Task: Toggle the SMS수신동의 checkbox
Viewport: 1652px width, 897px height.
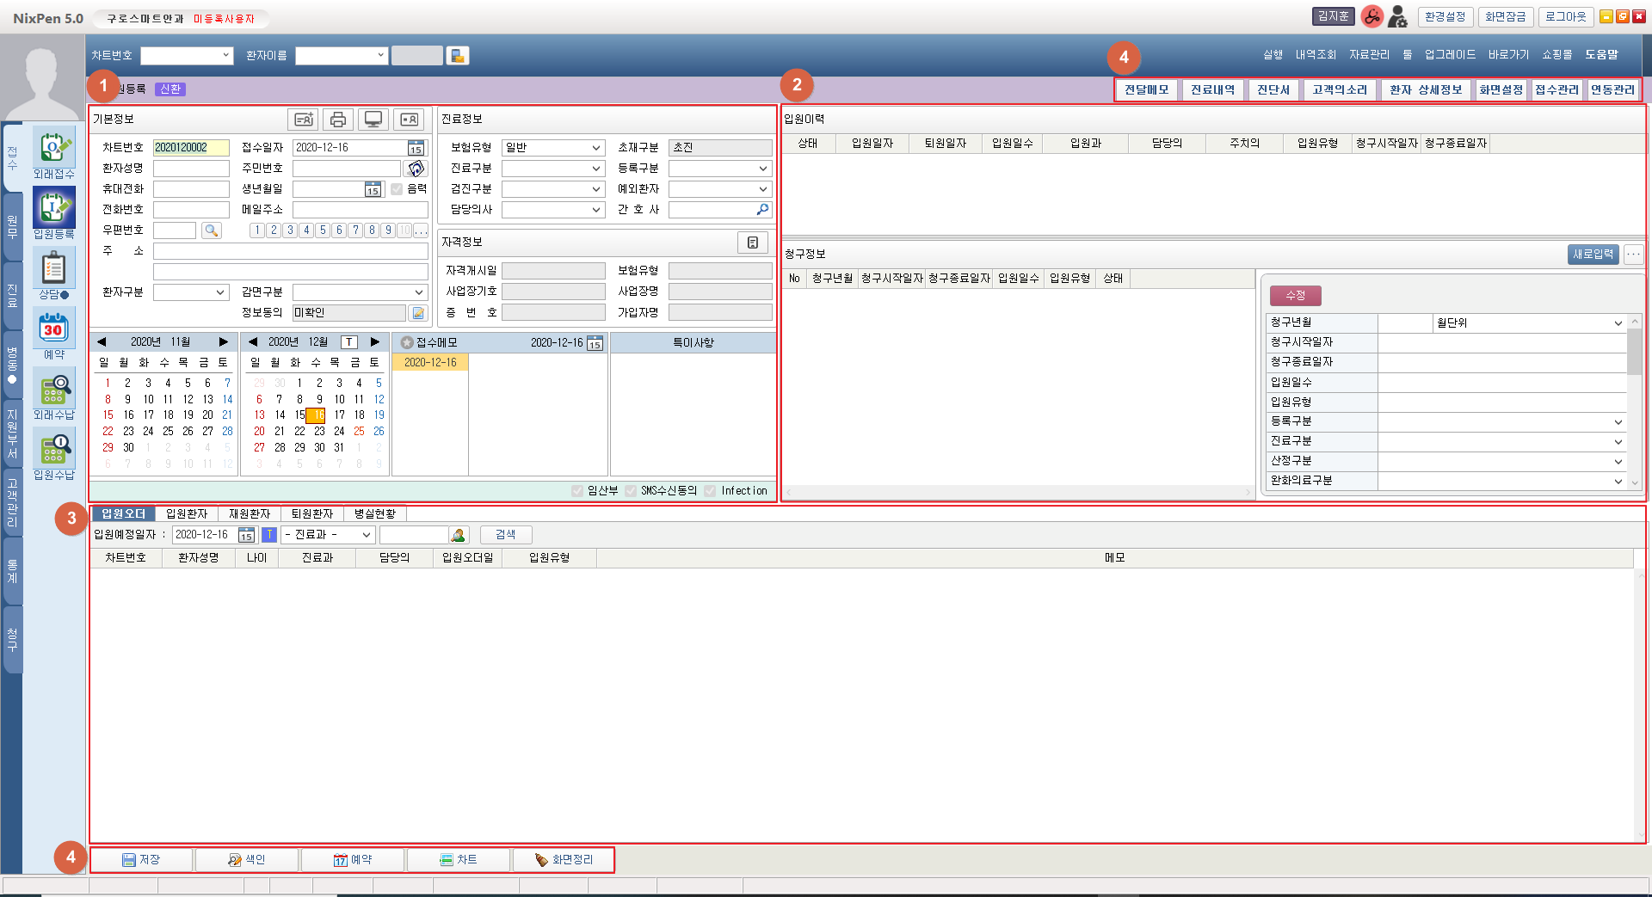Action: point(631,491)
